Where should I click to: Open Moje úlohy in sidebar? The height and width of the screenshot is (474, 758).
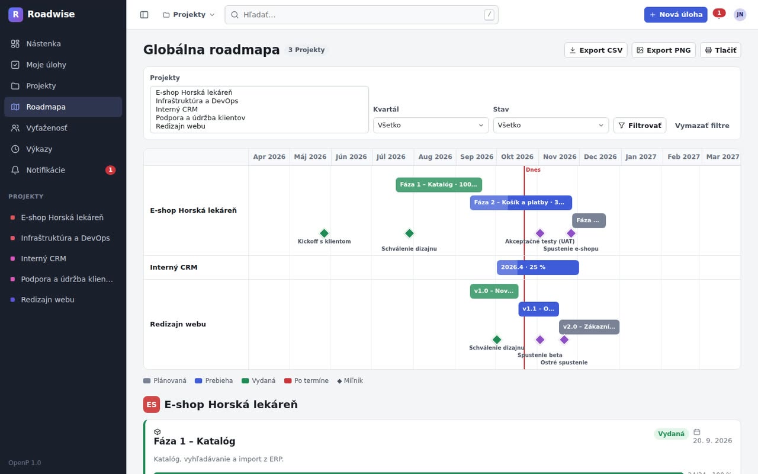pyautogui.click(x=63, y=65)
